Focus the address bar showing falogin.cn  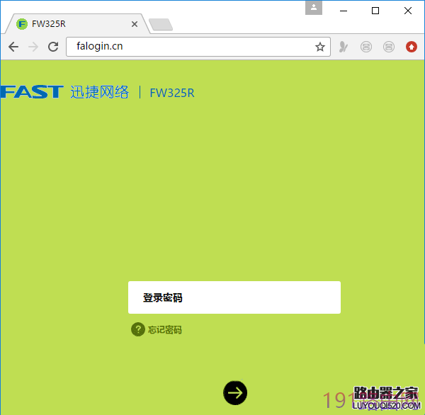(198, 47)
